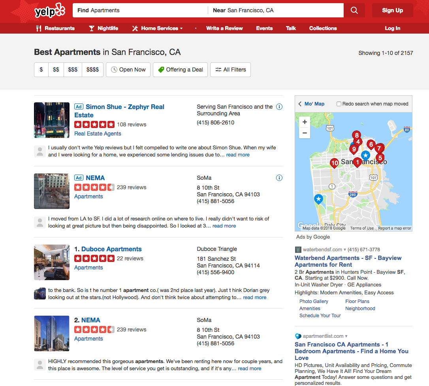Image resolution: width=429 pixels, height=386 pixels.
Task: Open waterbendsf.com ad dropdown arrow
Action: (345, 249)
